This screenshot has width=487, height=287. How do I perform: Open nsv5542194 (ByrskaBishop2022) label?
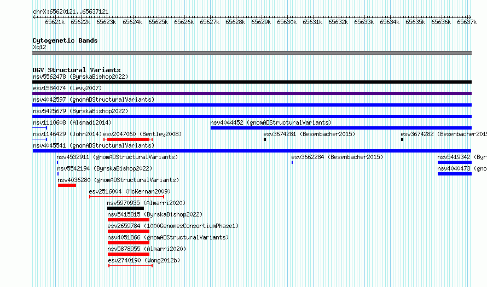105,168
